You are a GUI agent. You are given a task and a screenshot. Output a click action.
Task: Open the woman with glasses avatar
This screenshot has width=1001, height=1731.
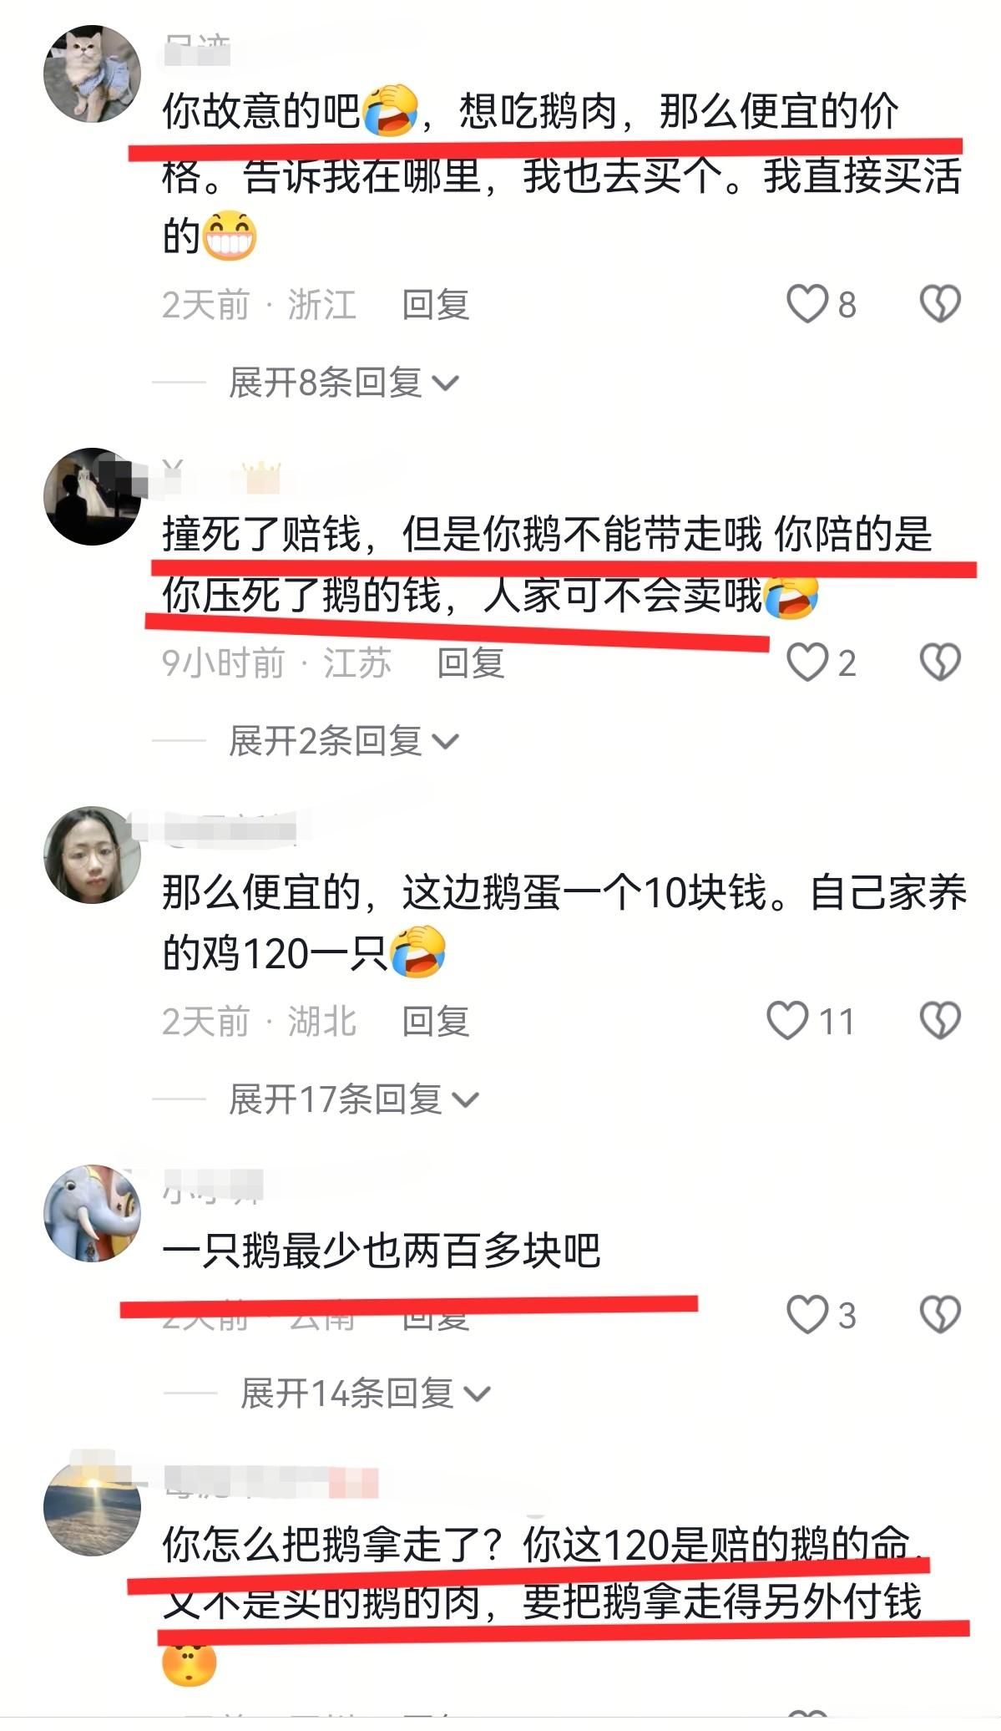pyautogui.click(x=93, y=855)
